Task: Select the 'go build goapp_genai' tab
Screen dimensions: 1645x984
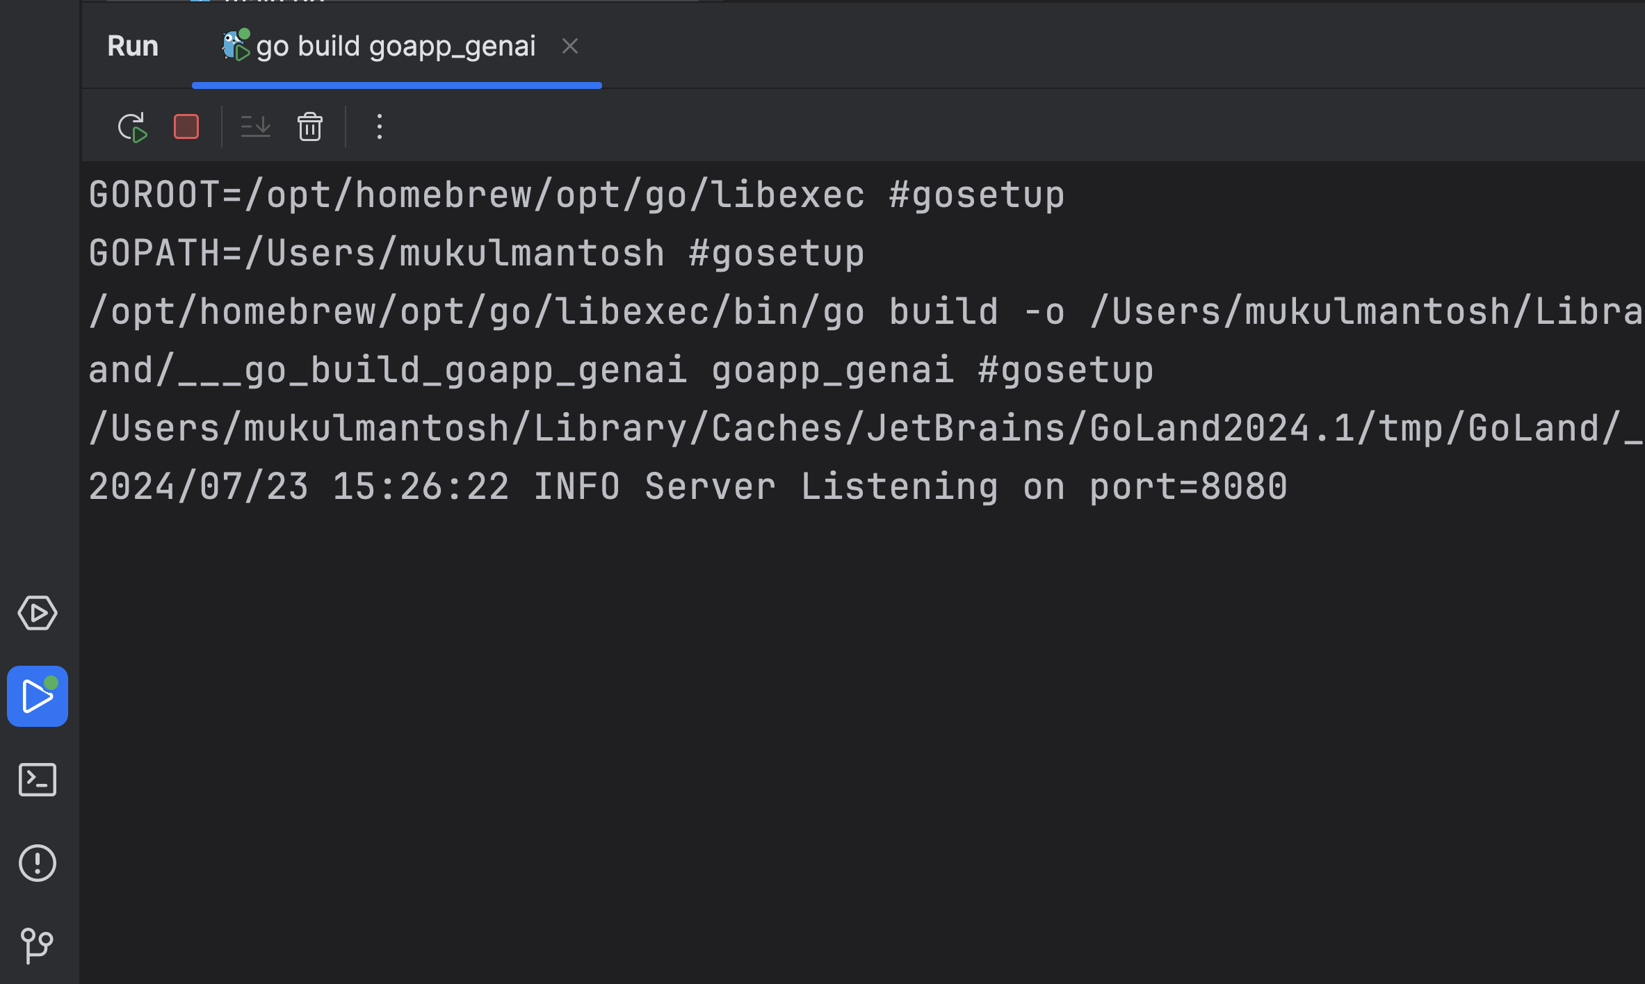Action: point(396,47)
